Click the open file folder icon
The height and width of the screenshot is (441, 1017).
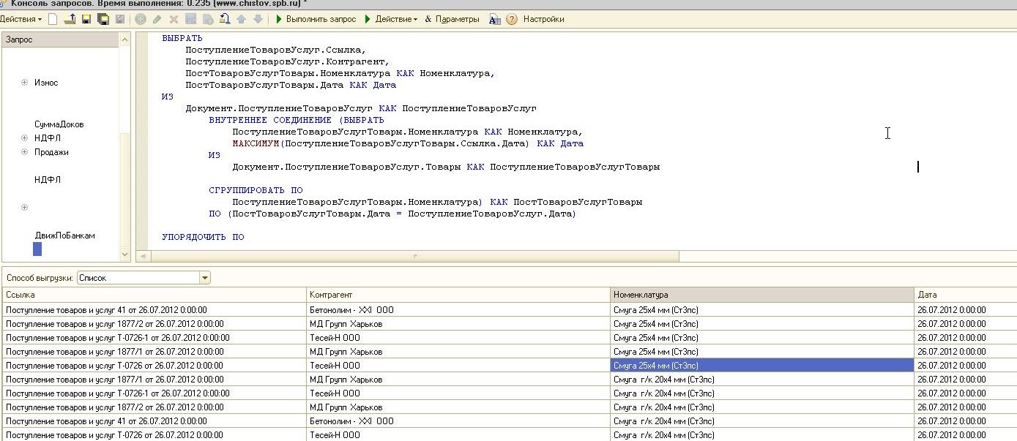click(x=70, y=19)
